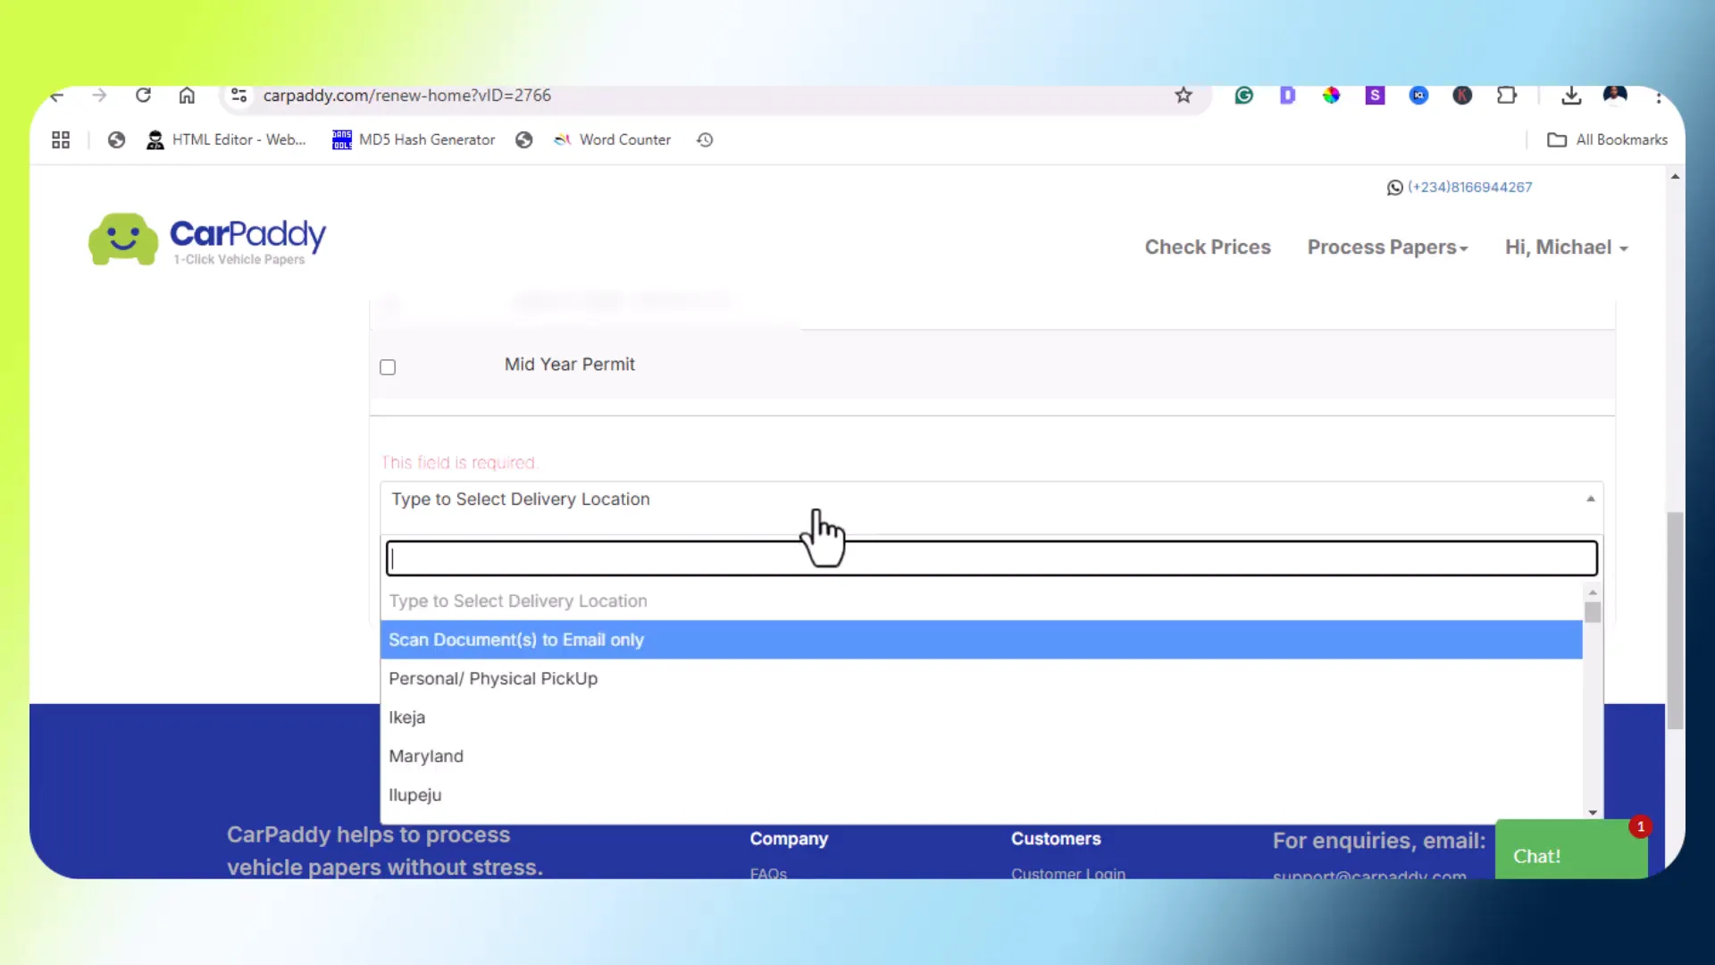1715x965 pixels.
Task: Click the CarPaddy logo
Action: 207,239
